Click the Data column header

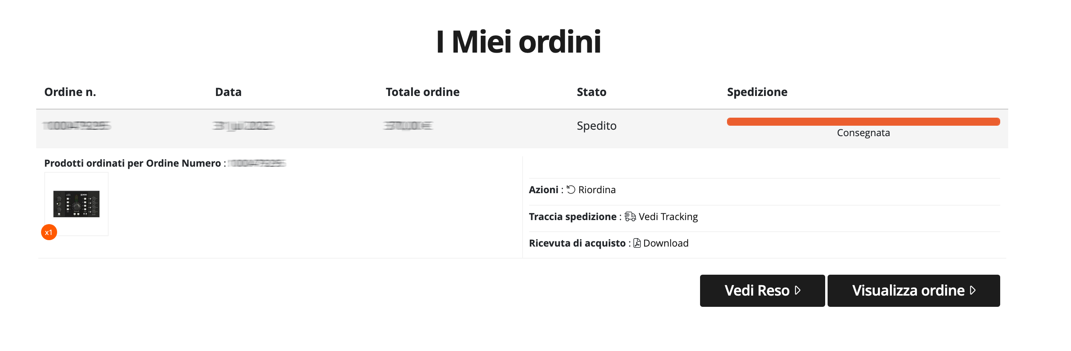[228, 92]
